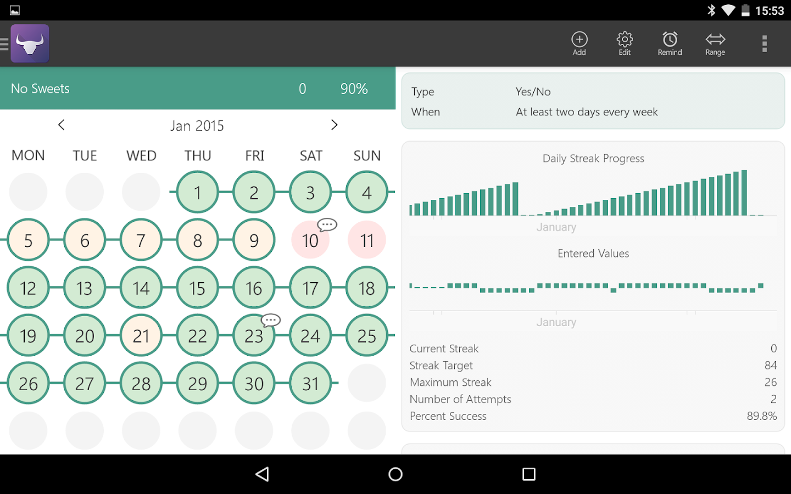791x494 pixels.
Task: Go to previous month with left chevron
Action: [61, 125]
